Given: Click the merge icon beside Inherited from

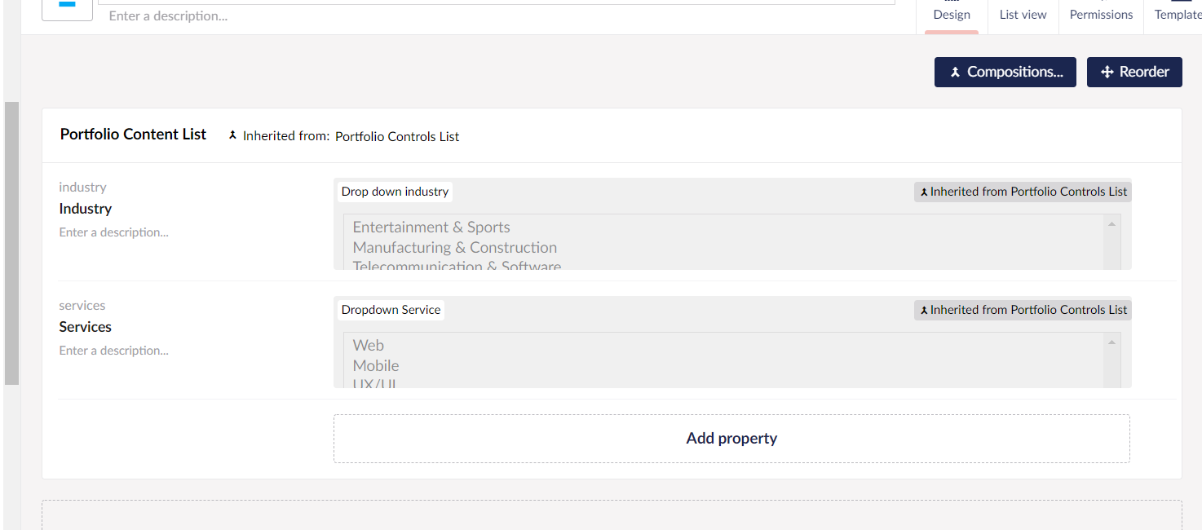Looking at the screenshot, I should click(x=232, y=136).
